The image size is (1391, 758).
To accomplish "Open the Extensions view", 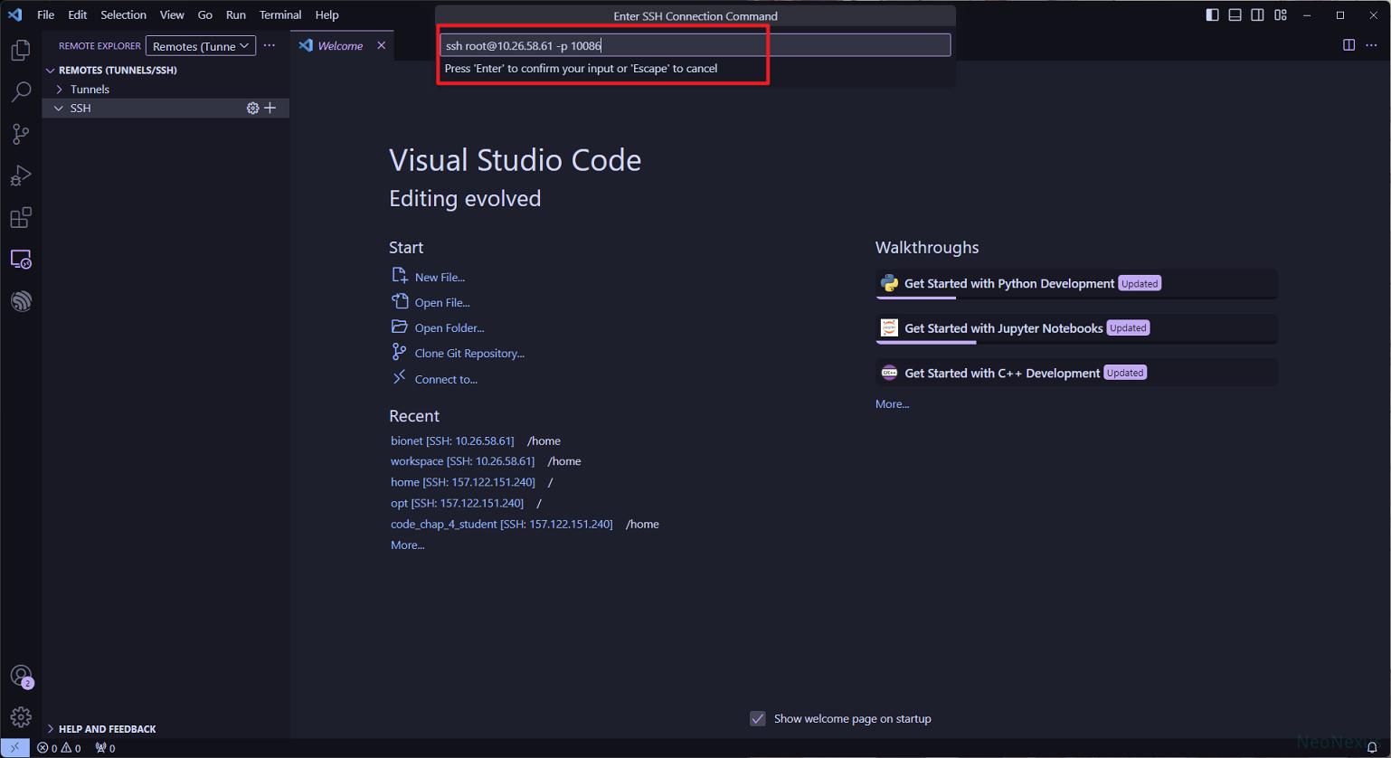I will point(21,218).
